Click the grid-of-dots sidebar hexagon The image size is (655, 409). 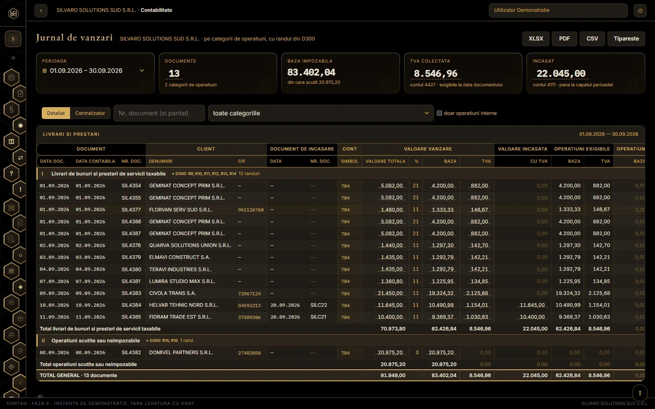point(11,271)
